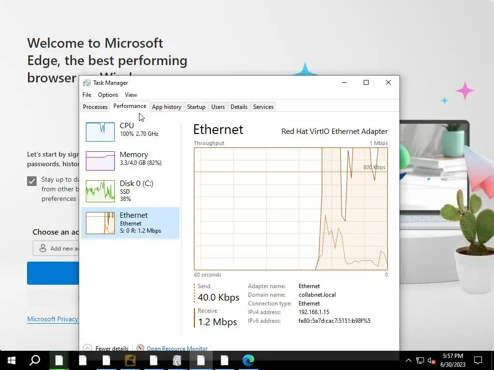Open Microsoft Edge from the taskbar
Image resolution: width=494 pixels, height=370 pixels.
(248, 360)
